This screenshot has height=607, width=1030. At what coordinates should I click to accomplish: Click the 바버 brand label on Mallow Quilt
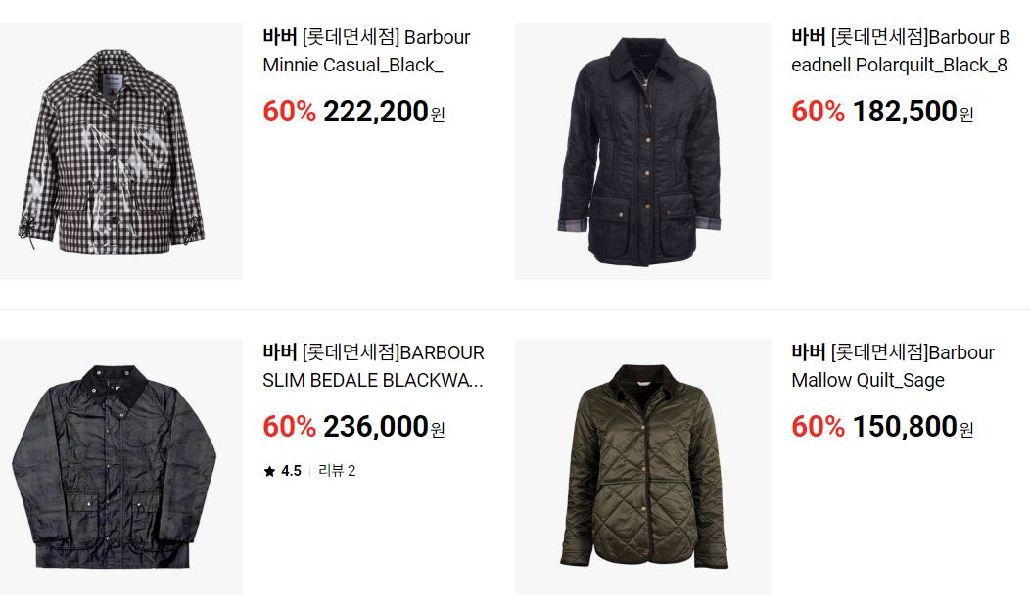click(x=809, y=352)
